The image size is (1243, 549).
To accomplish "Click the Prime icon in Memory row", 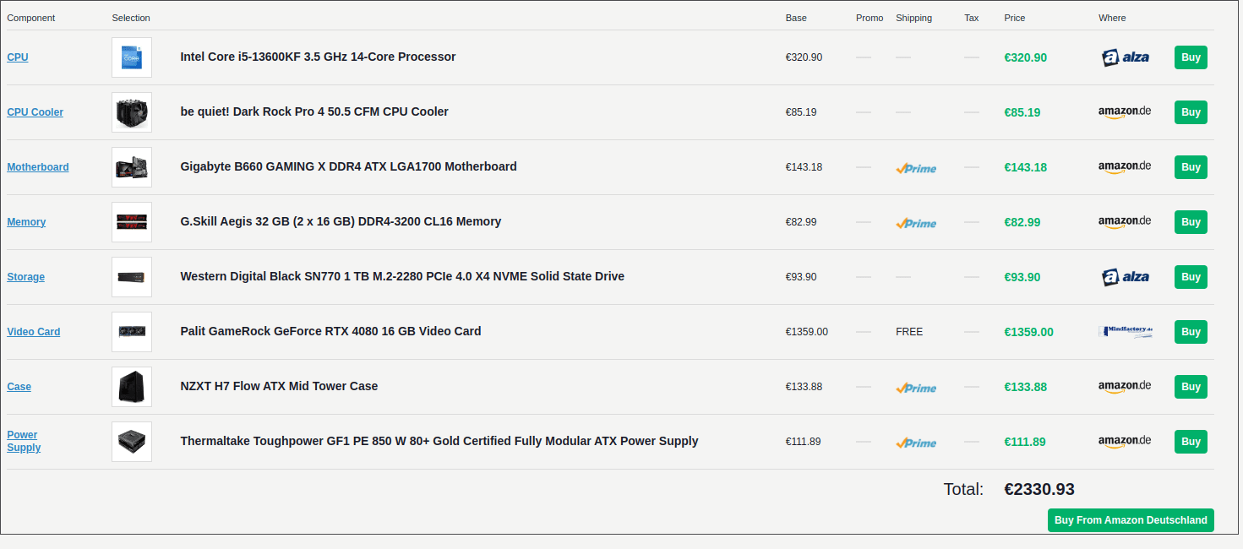I will pos(916,223).
